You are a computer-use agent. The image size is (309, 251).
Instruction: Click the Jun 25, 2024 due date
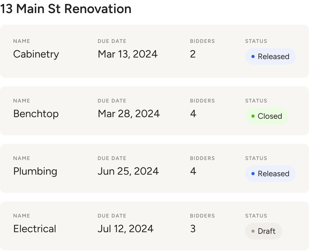128,171
